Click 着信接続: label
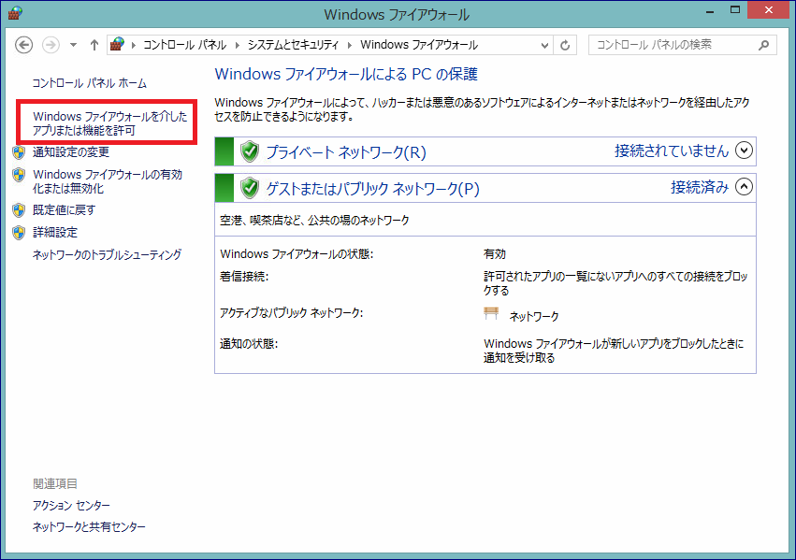 coord(244,277)
